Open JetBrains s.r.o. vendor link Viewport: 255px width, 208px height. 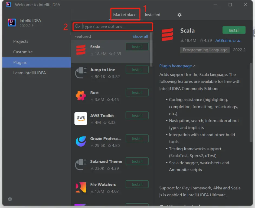point(228,40)
